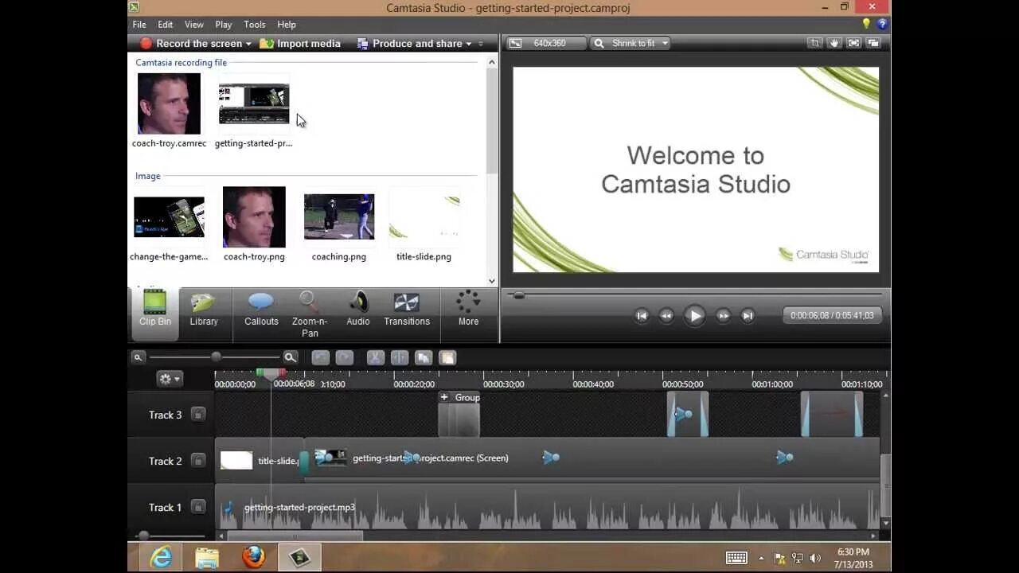Expand the Group on Track 3
Screen dimensions: 1019x573
click(x=444, y=397)
